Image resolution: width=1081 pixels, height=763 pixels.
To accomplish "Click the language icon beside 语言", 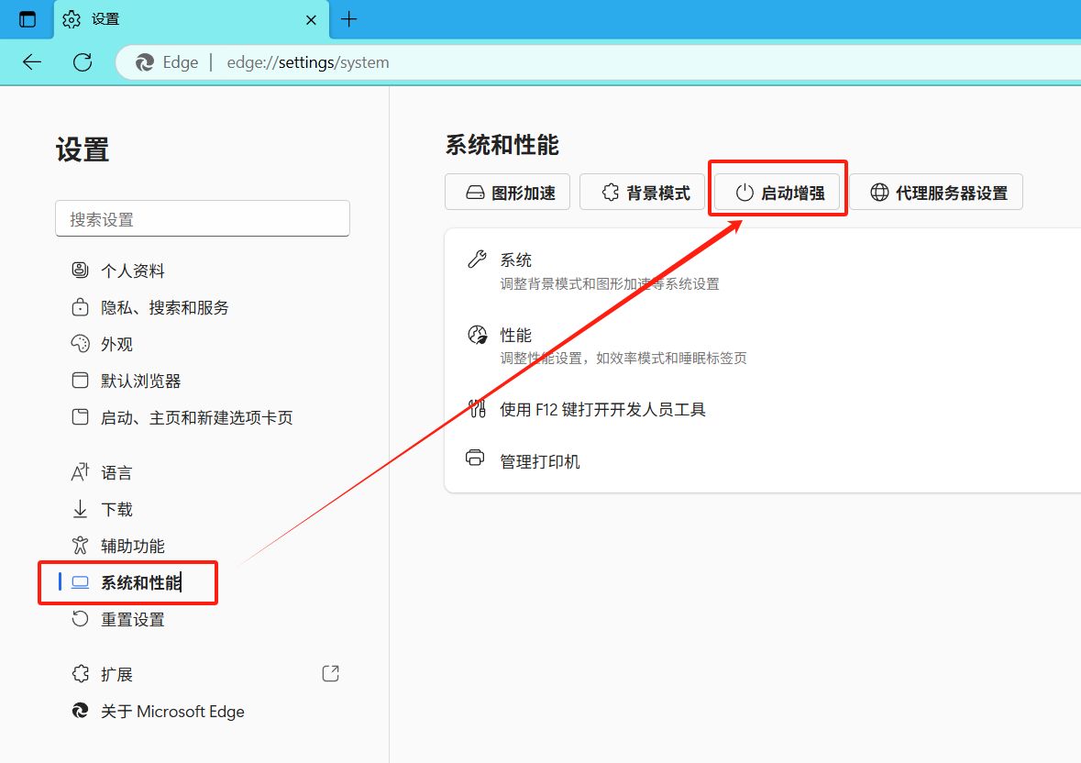I will pyautogui.click(x=80, y=472).
